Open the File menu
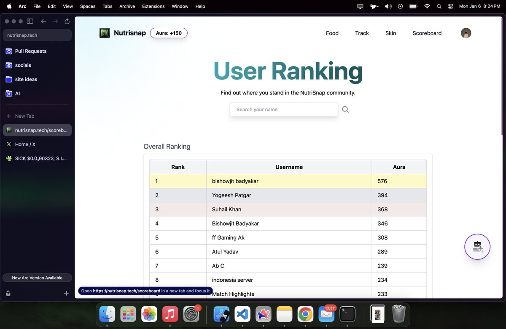 (37, 6)
